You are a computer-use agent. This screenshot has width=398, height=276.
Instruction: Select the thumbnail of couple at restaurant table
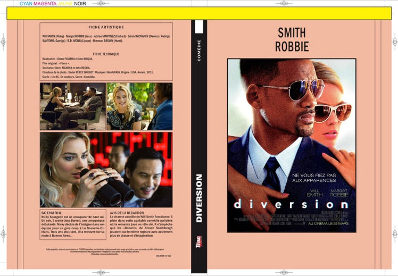coord(73,106)
